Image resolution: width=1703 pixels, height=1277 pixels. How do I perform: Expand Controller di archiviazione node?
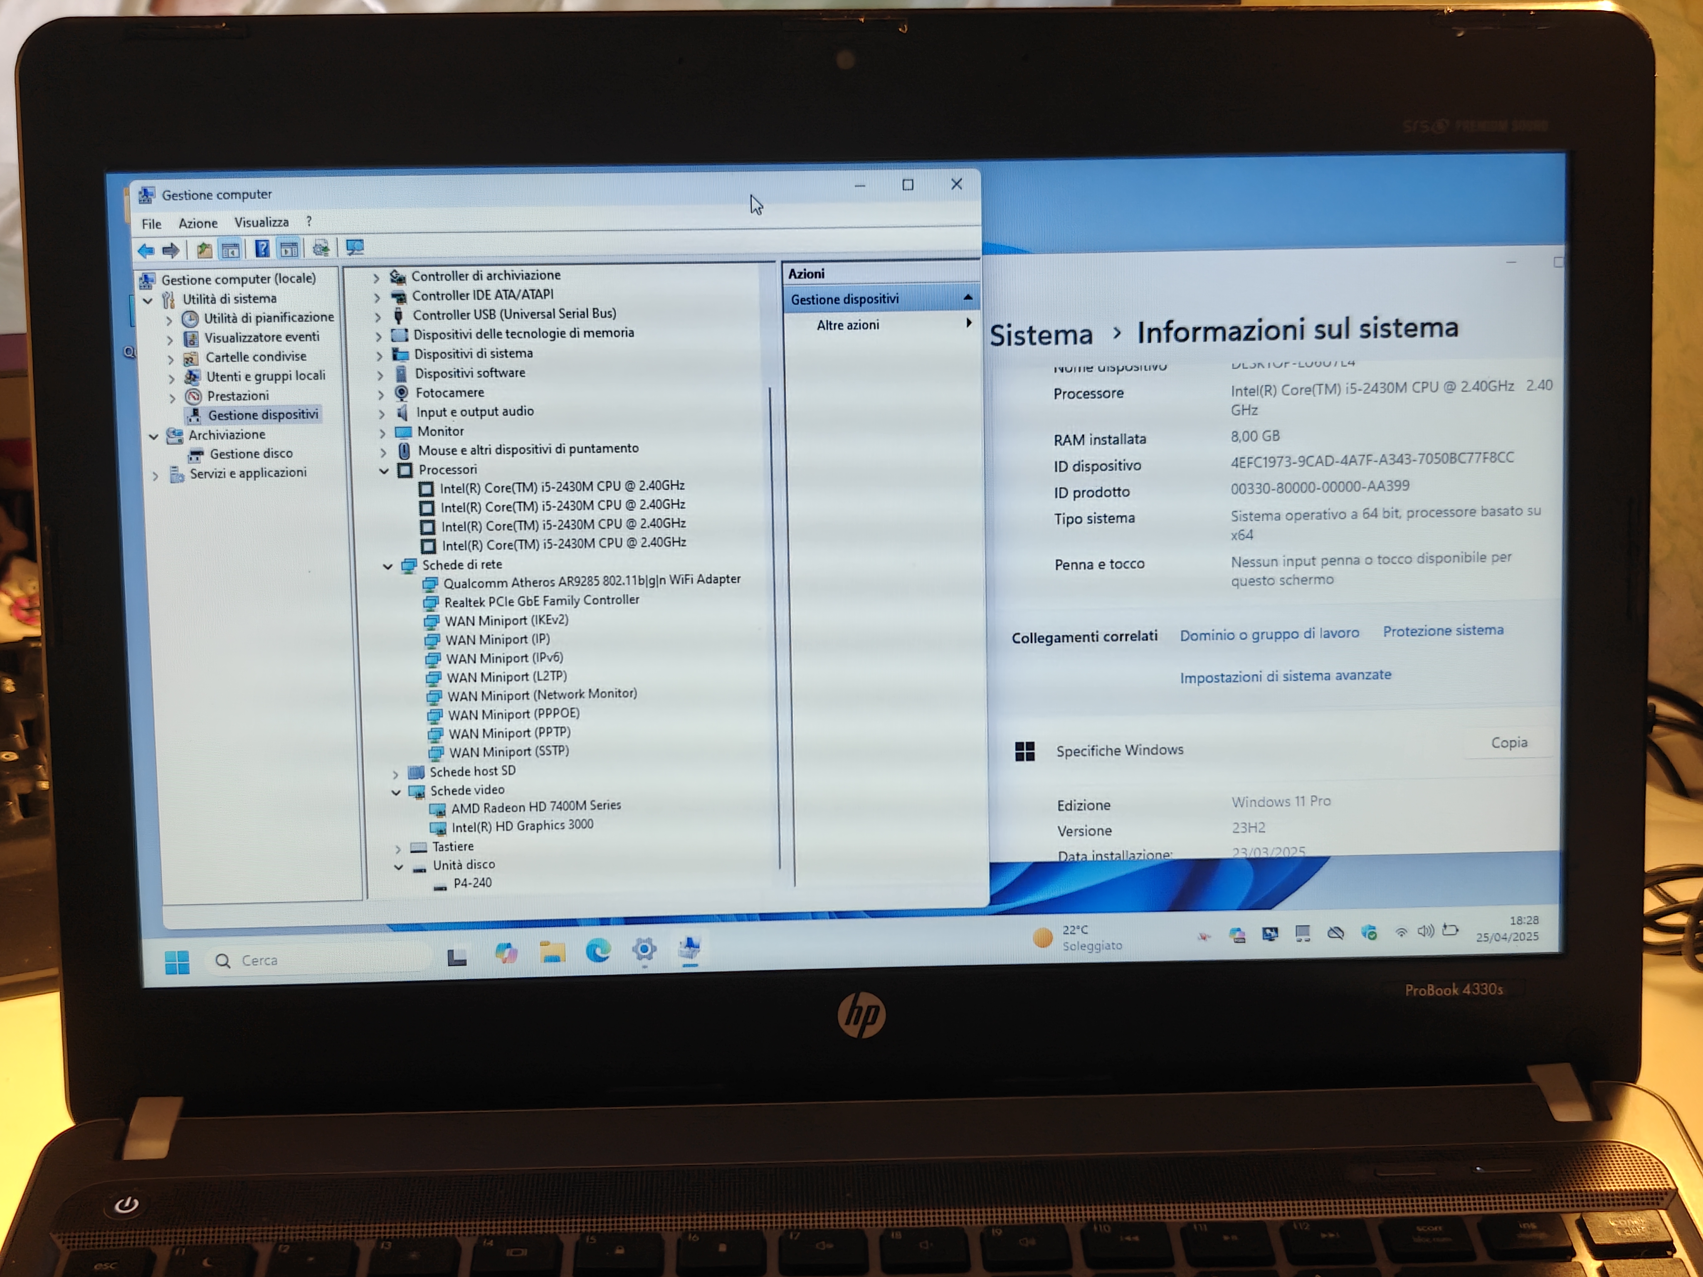click(x=376, y=278)
